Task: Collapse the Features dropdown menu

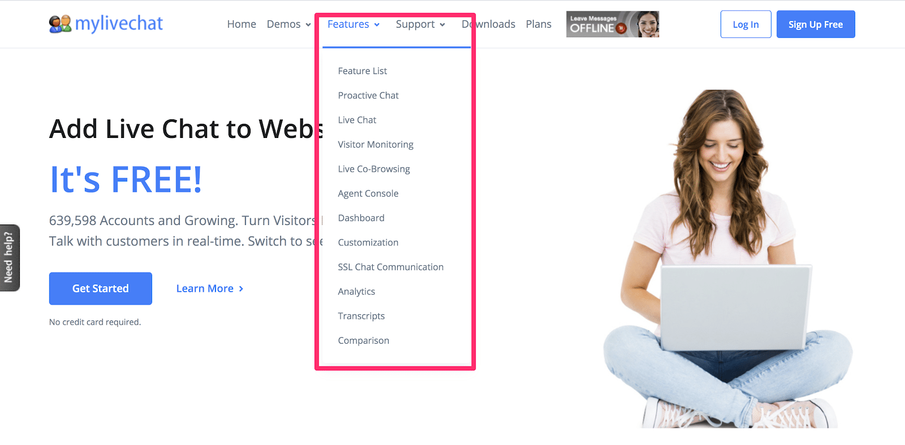Action: 354,24
